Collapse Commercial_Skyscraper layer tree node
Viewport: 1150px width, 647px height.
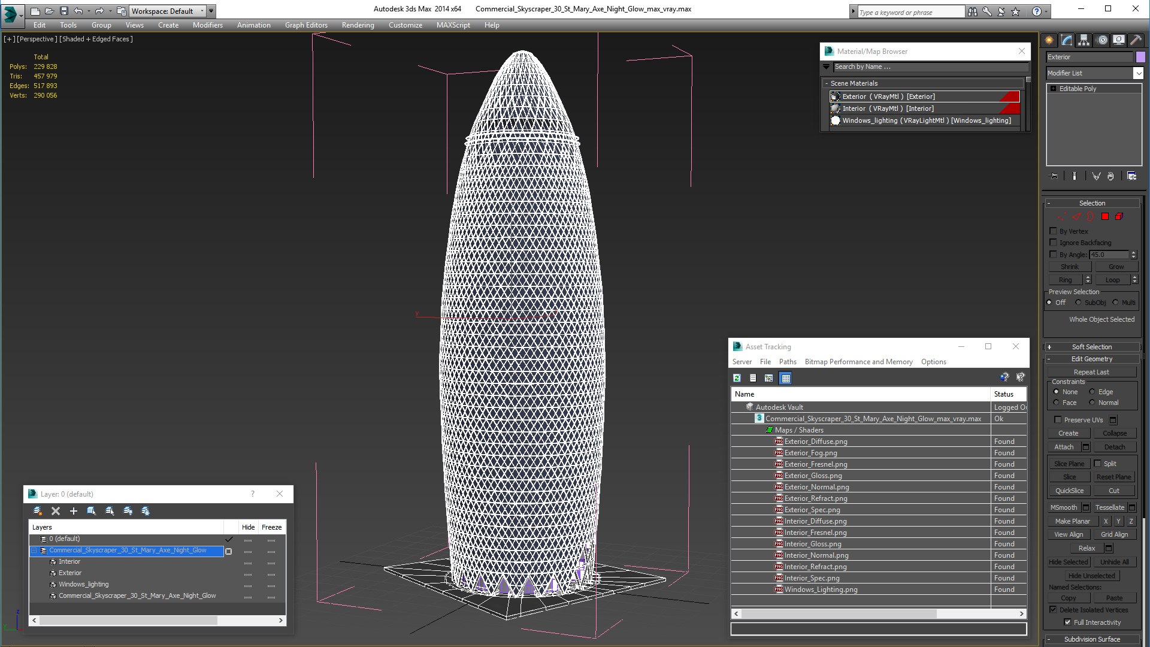click(34, 551)
